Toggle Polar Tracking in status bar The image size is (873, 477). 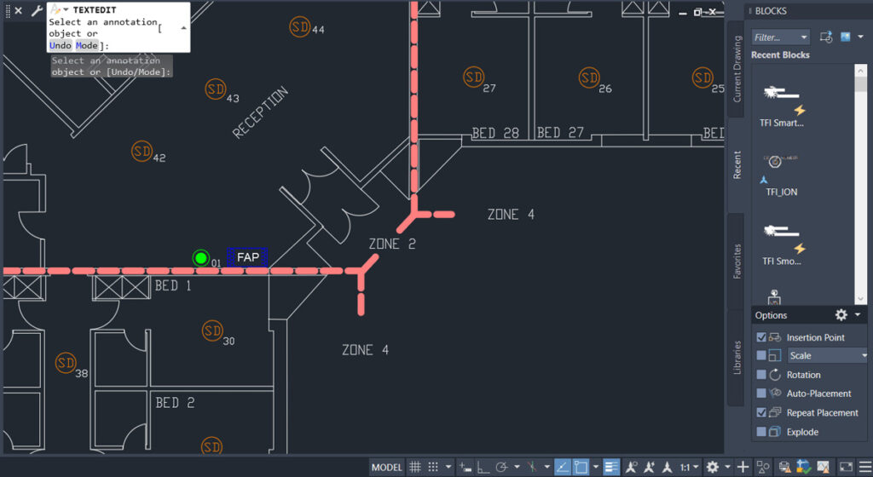pos(501,467)
